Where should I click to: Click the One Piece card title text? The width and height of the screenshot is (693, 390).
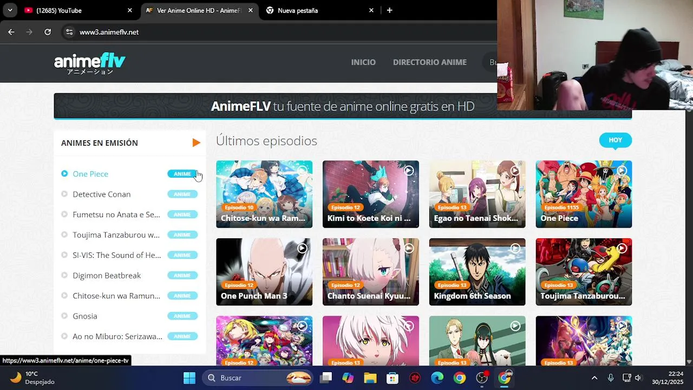[x=559, y=218]
